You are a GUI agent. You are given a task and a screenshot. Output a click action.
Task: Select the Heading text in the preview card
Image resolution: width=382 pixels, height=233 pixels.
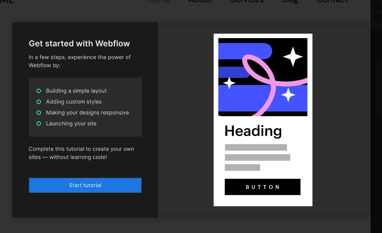pos(253,130)
